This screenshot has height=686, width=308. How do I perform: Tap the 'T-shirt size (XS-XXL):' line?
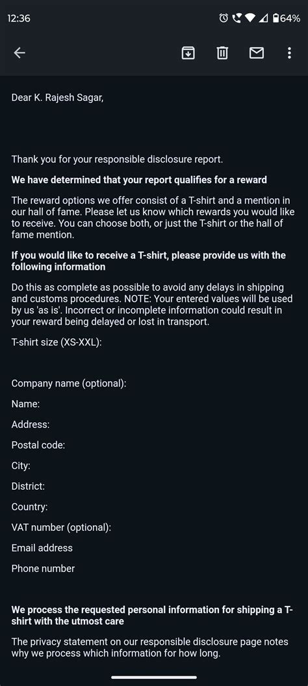57,342
